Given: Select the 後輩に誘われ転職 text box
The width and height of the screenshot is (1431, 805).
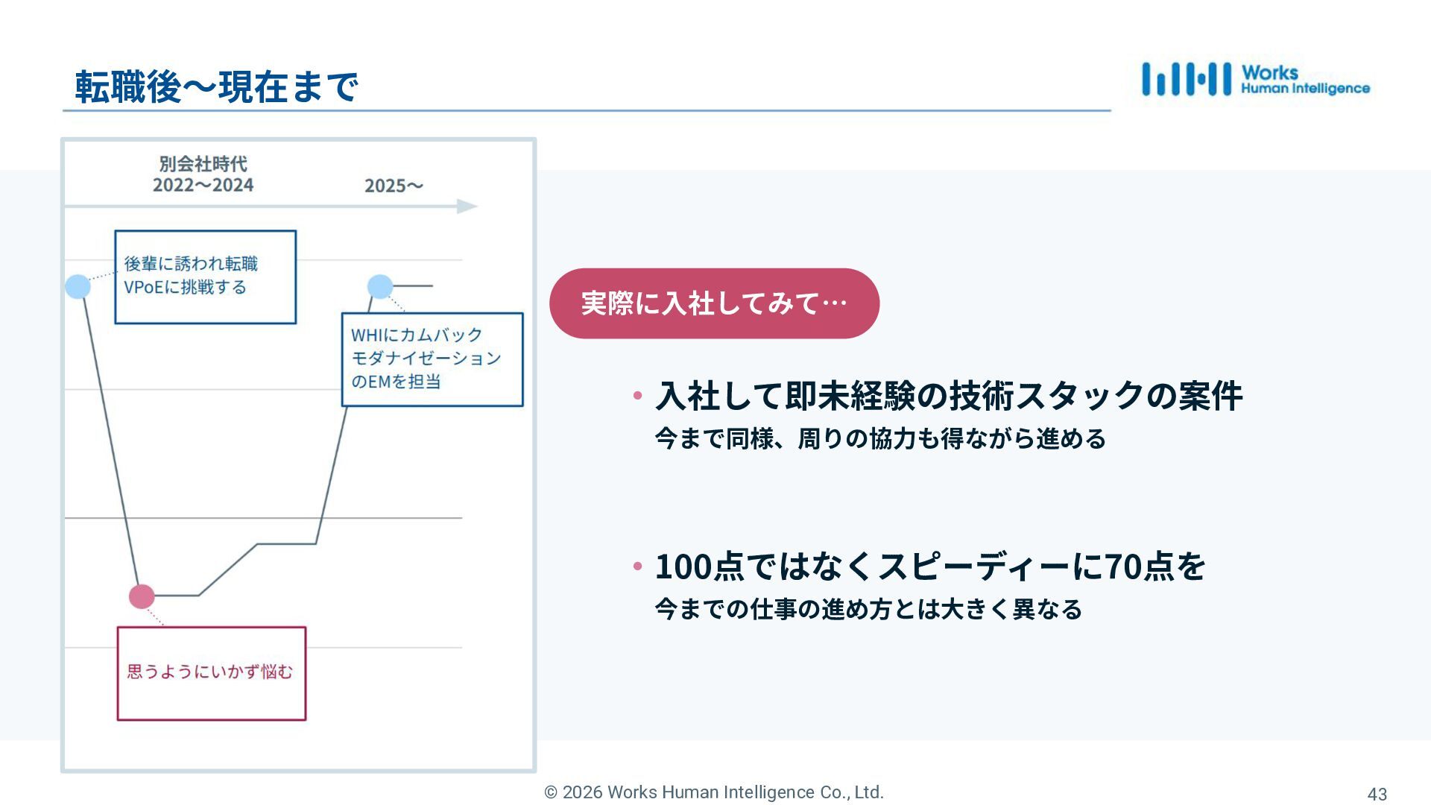Looking at the screenshot, I should (205, 277).
